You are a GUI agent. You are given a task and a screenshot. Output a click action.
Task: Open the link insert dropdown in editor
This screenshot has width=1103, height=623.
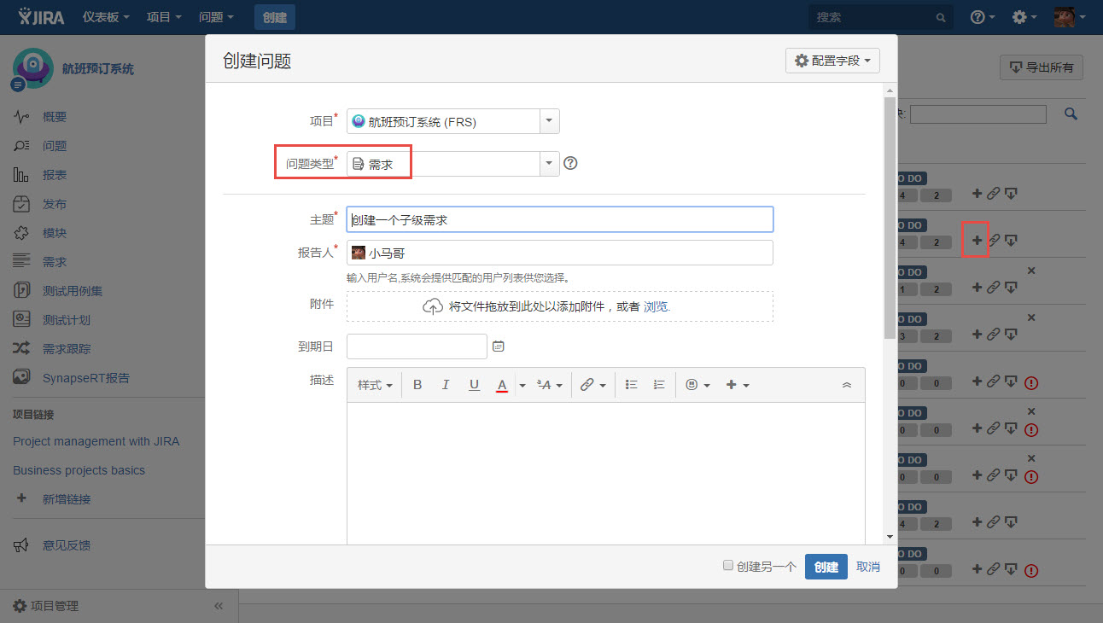pyautogui.click(x=592, y=385)
